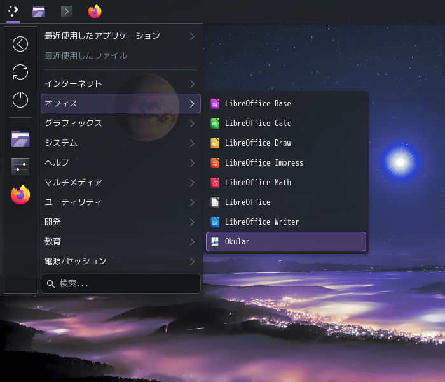Click the LibreOffice Start Center icon
Screen dimensions: 445x382
click(215, 202)
